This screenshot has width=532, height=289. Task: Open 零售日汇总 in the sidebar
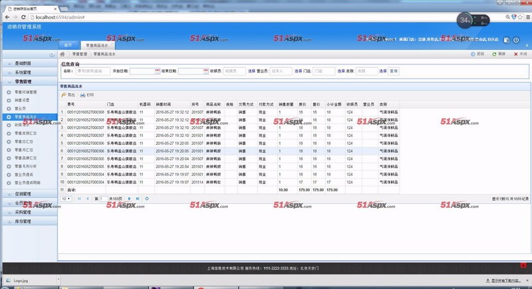point(24,142)
